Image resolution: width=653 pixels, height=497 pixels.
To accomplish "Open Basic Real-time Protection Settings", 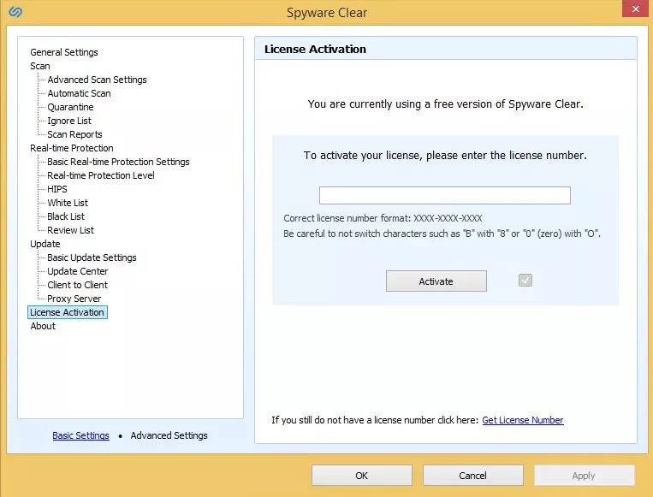I will (118, 162).
